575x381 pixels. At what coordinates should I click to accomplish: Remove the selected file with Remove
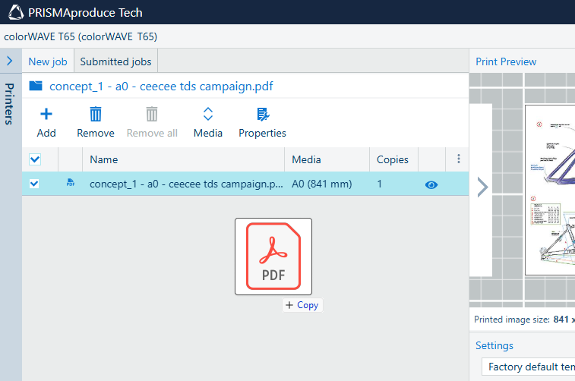(96, 123)
